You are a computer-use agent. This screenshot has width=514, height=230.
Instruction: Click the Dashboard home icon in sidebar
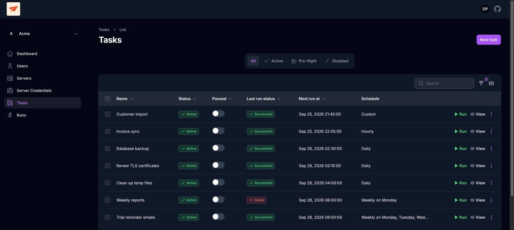tap(10, 54)
